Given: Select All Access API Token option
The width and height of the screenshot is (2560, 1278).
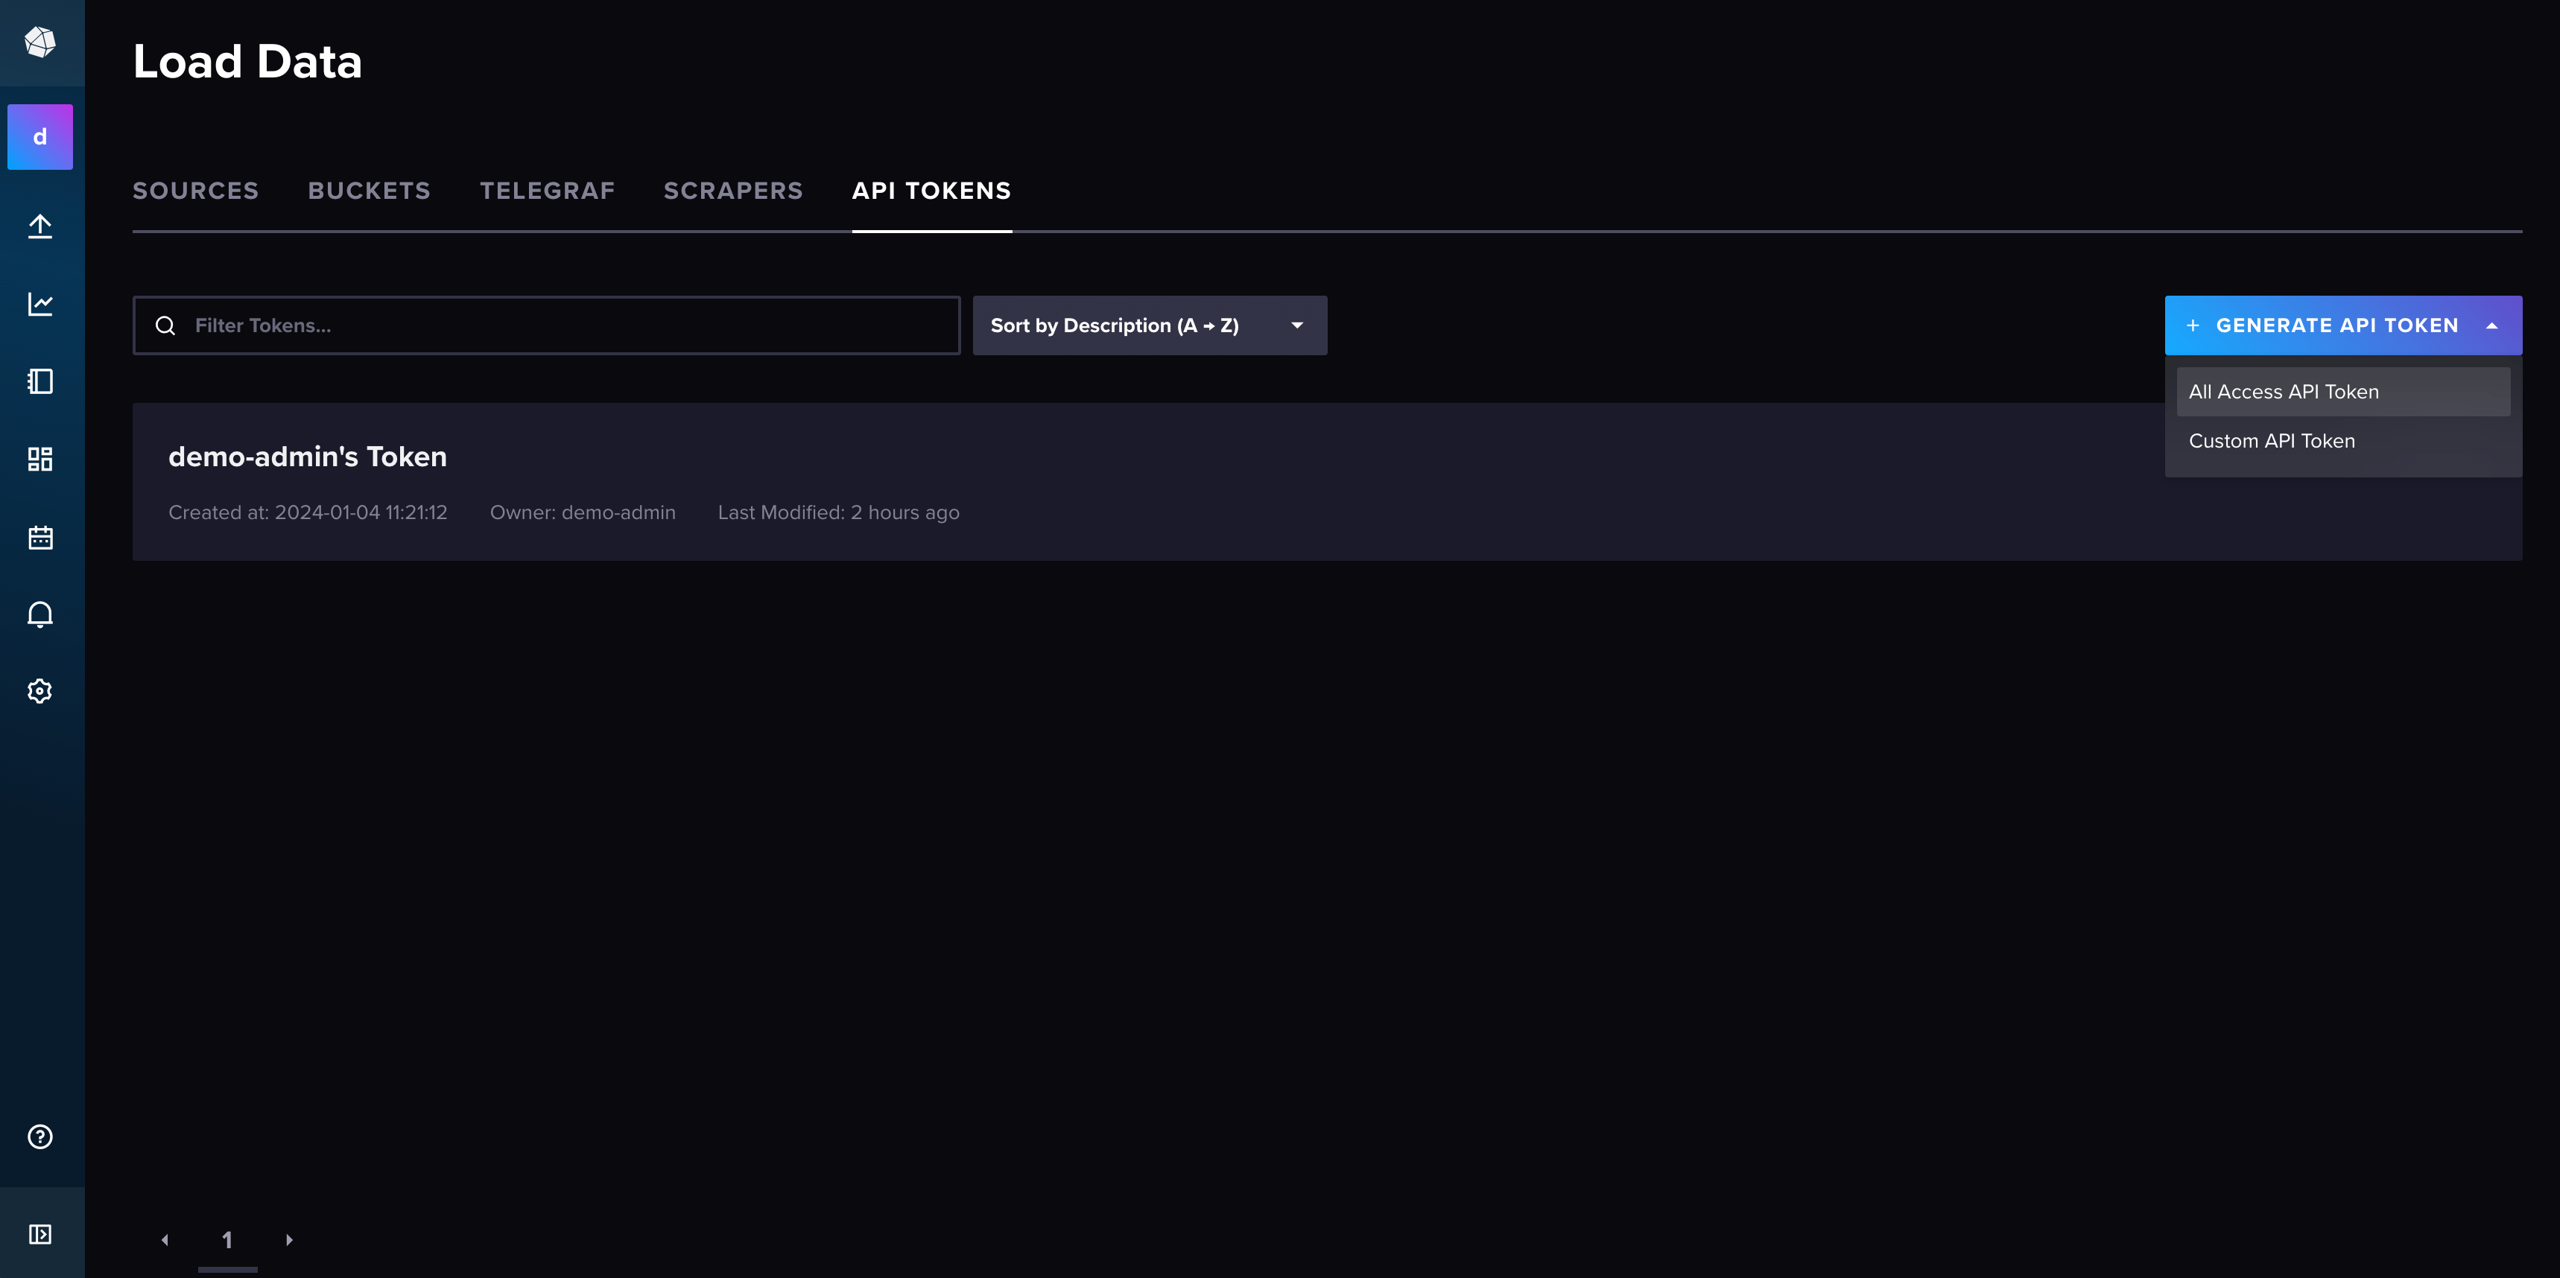Looking at the screenshot, I should pos(2283,392).
